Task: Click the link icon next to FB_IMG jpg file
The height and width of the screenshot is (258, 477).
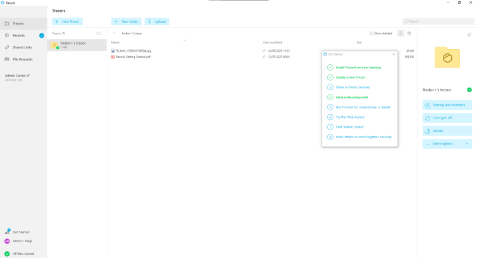Action: (x=263, y=51)
